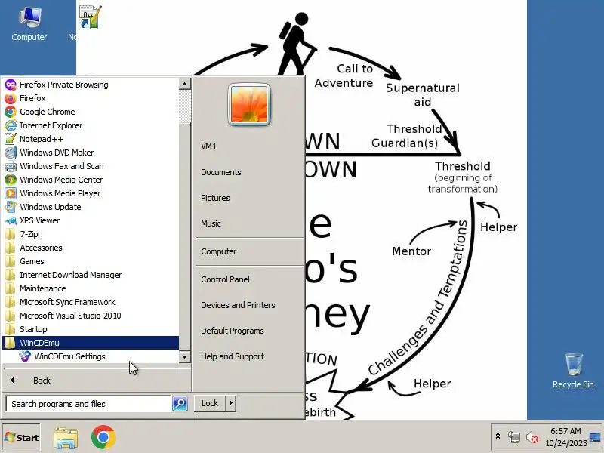Screen dimensions: 604x453
Task: Open the Notepad++ desktop shortcut
Action: click(90, 17)
